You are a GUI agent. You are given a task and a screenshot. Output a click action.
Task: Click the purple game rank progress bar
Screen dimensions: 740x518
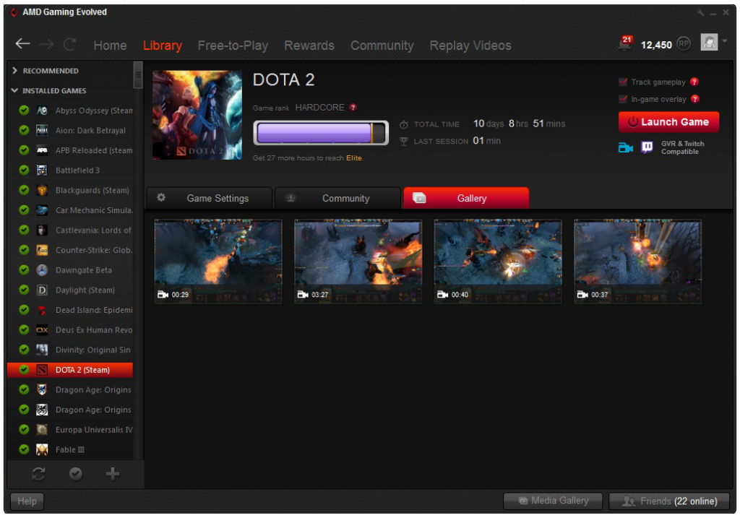coord(320,132)
